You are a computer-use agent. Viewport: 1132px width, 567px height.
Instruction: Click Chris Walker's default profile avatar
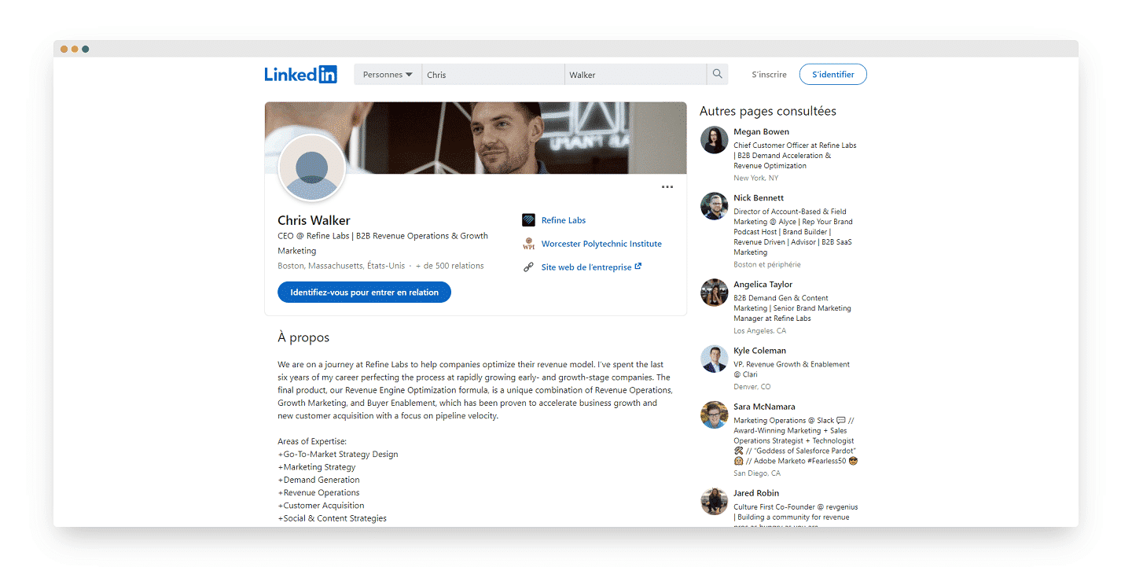point(312,168)
